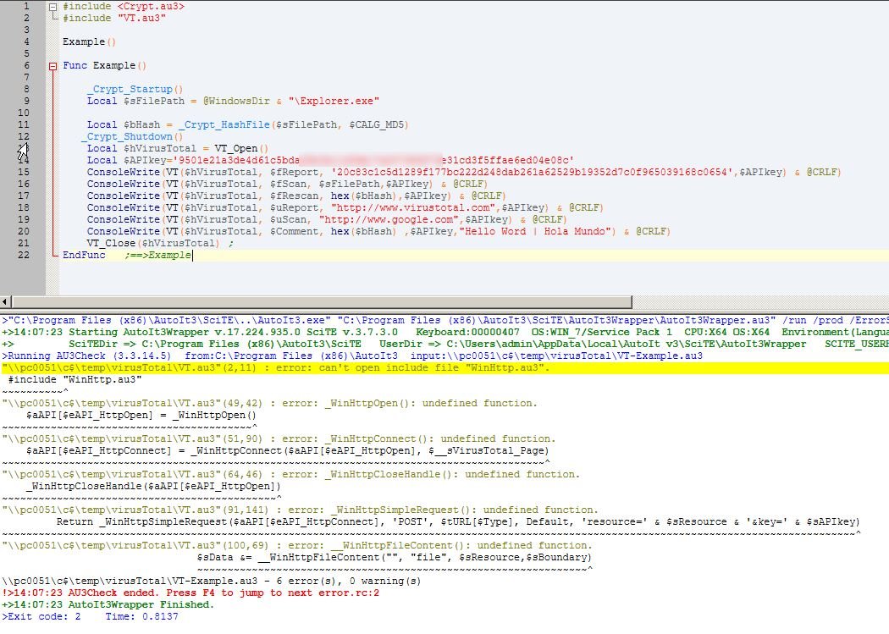Click $fReport in the ConsoleWrite line

point(294,172)
